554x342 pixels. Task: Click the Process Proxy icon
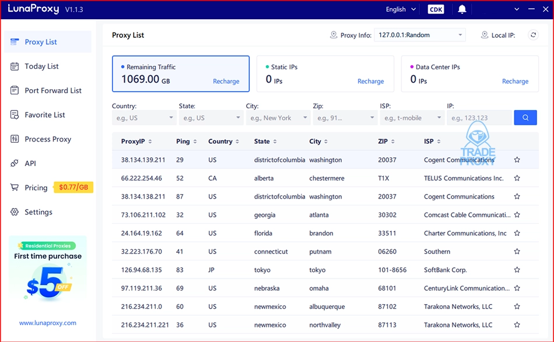tap(15, 139)
